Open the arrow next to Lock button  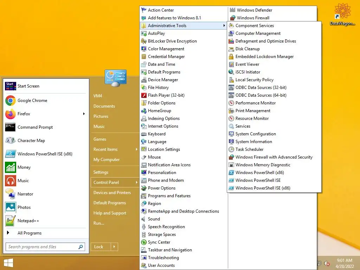(114, 247)
